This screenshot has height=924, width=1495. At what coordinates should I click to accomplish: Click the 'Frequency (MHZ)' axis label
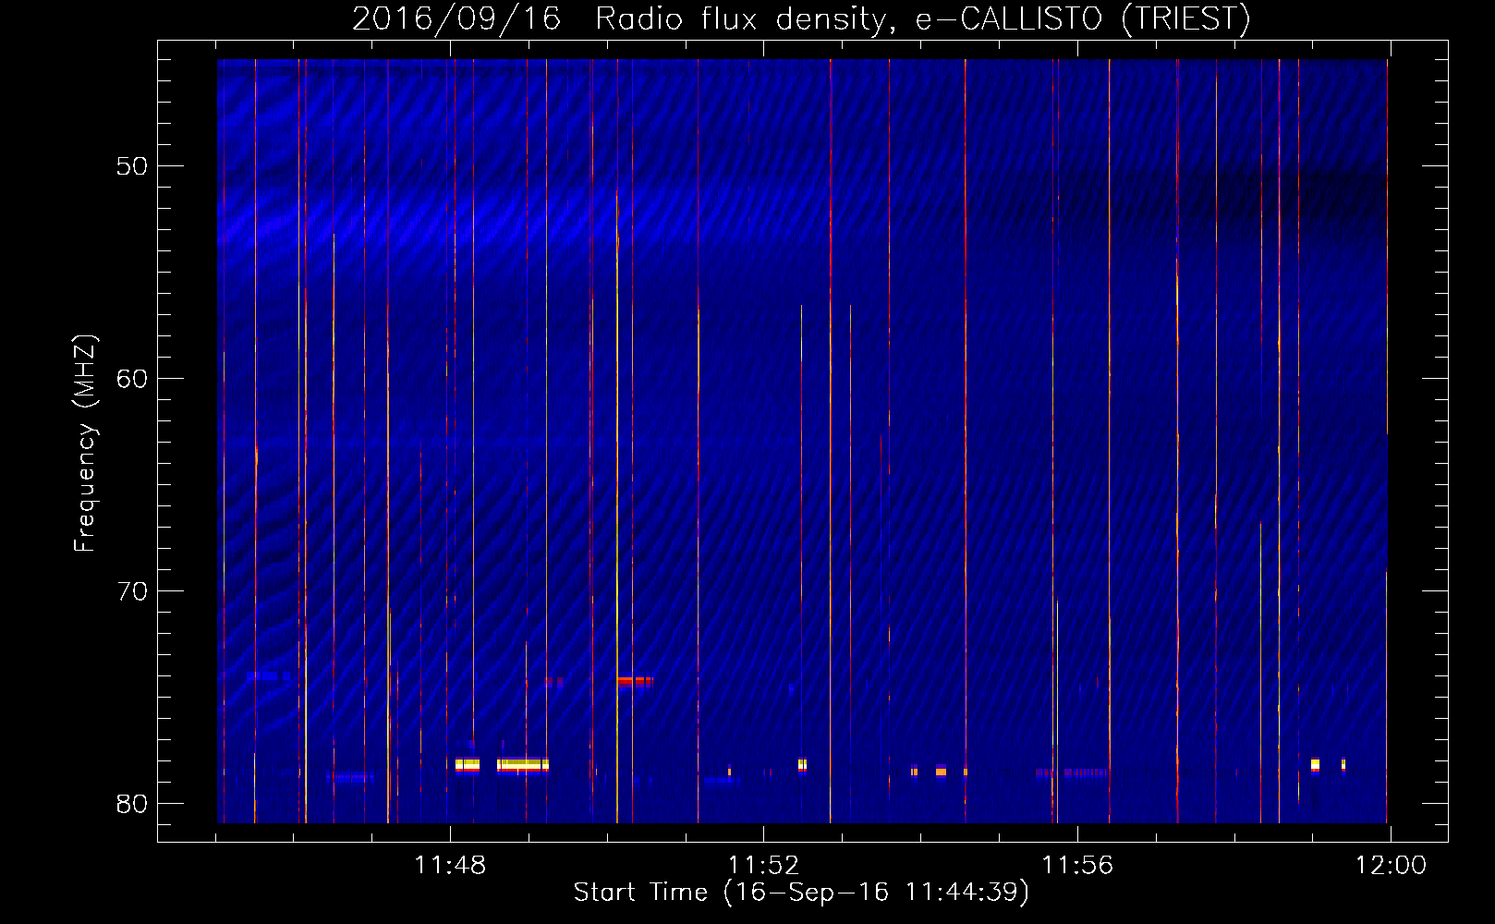(x=85, y=444)
